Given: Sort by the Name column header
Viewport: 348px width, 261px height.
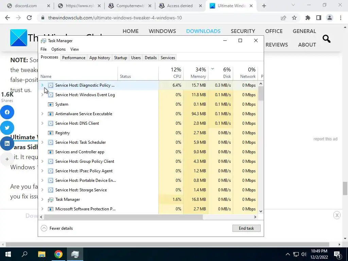Looking at the screenshot, I should 78,73.
